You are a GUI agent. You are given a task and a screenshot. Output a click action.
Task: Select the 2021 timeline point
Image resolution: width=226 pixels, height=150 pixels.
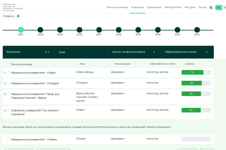[x=21, y=30]
